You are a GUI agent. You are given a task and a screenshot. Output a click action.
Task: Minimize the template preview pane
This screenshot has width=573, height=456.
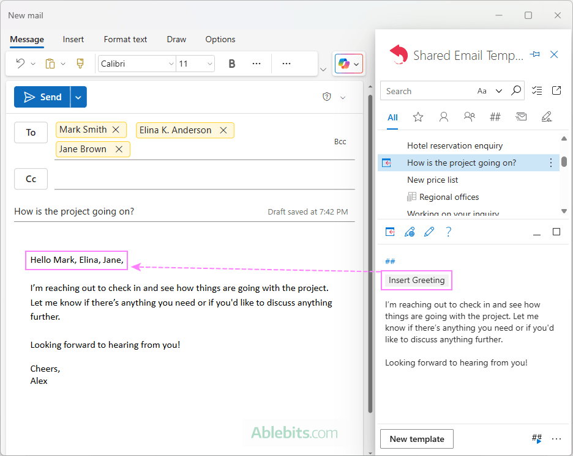click(536, 234)
